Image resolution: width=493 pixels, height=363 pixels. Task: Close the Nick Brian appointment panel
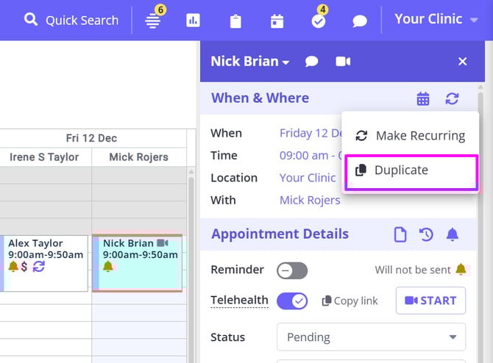click(463, 62)
